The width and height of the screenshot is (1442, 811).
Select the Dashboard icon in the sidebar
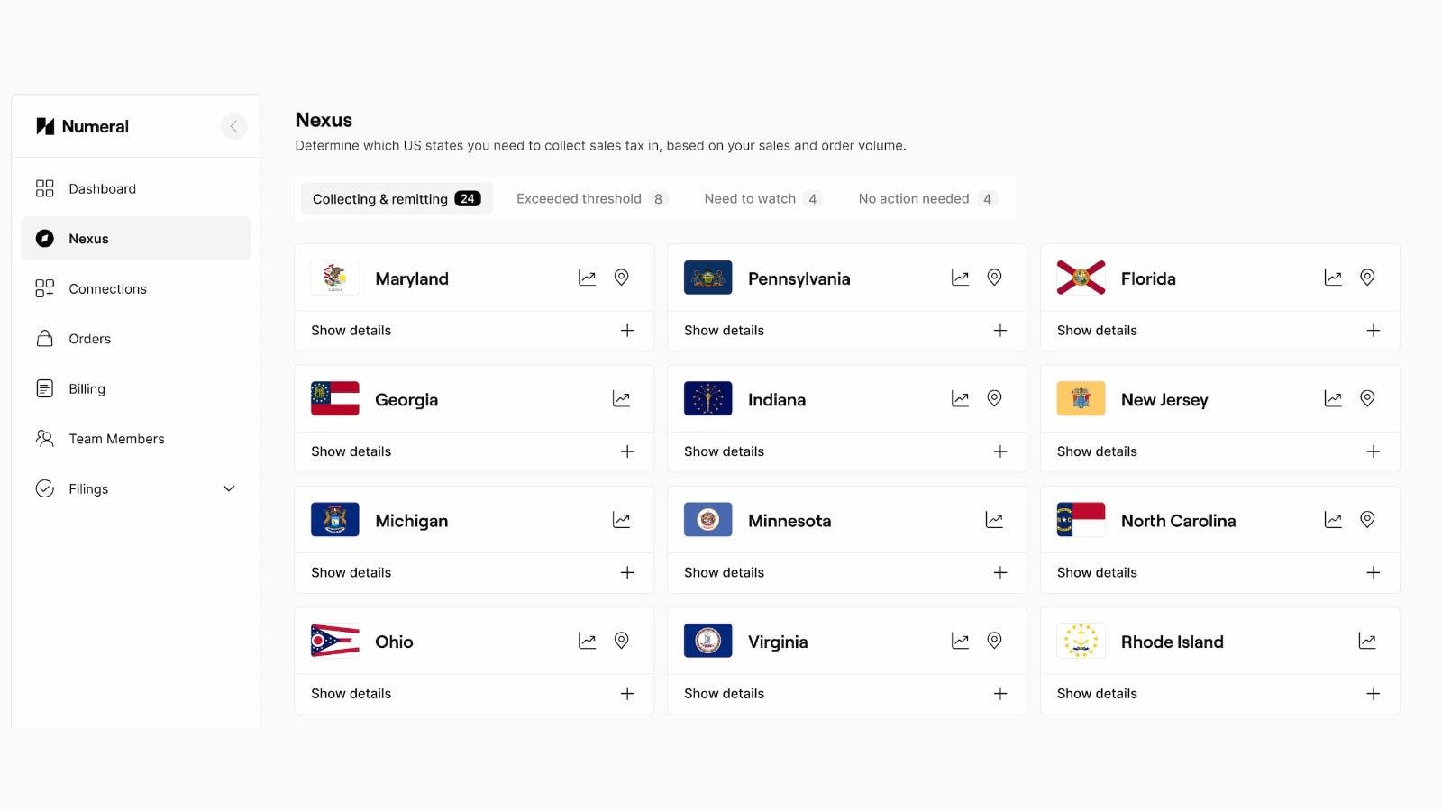coord(44,188)
